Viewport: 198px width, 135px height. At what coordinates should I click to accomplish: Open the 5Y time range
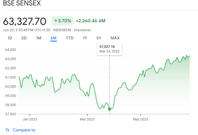pyautogui.click(x=99, y=38)
